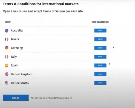Screen dimensions: 135x108
Task: Open Terms and Conditions for Italy
Action: tap(100, 57)
